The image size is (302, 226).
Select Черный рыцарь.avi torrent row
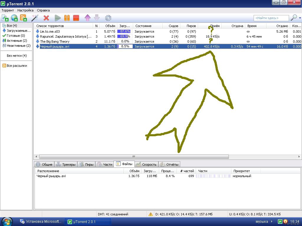tap(168, 46)
